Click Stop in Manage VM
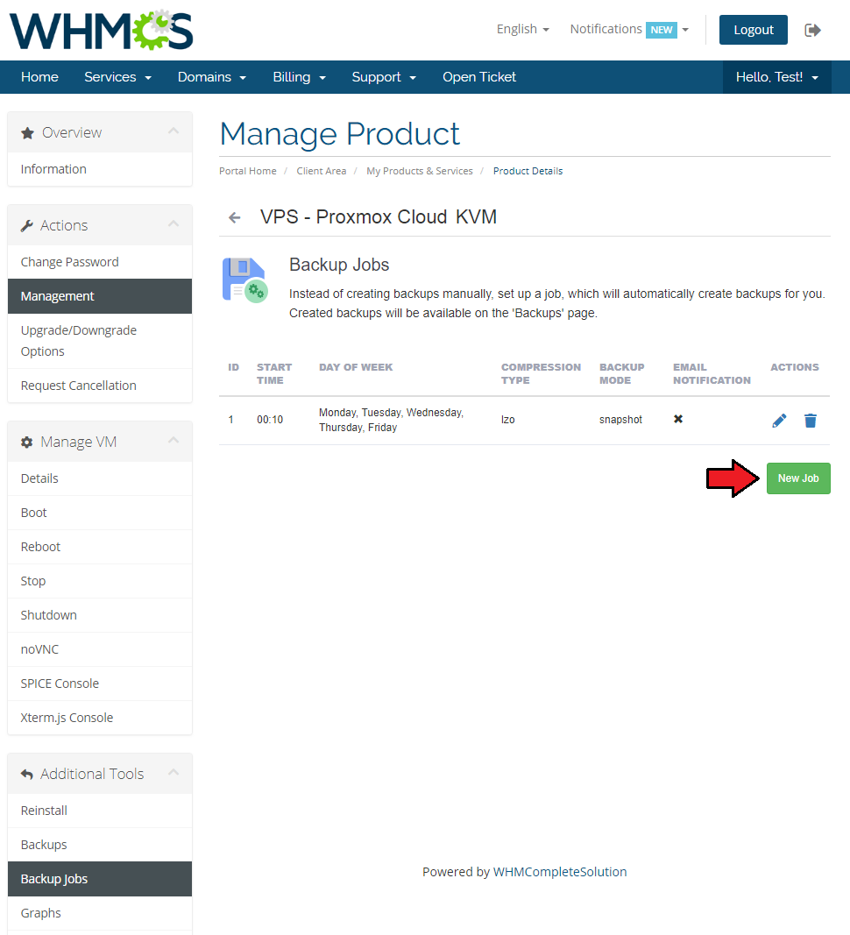Viewport: 850px width, 935px height. click(x=100, y=581)
